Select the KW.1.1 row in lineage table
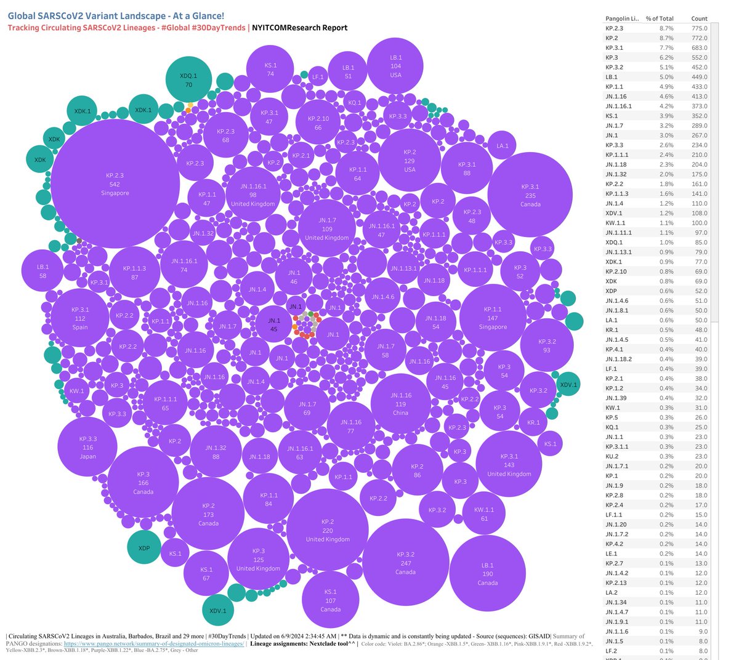Viewport: 739px width, 660px height. click(x=656, y=223)
